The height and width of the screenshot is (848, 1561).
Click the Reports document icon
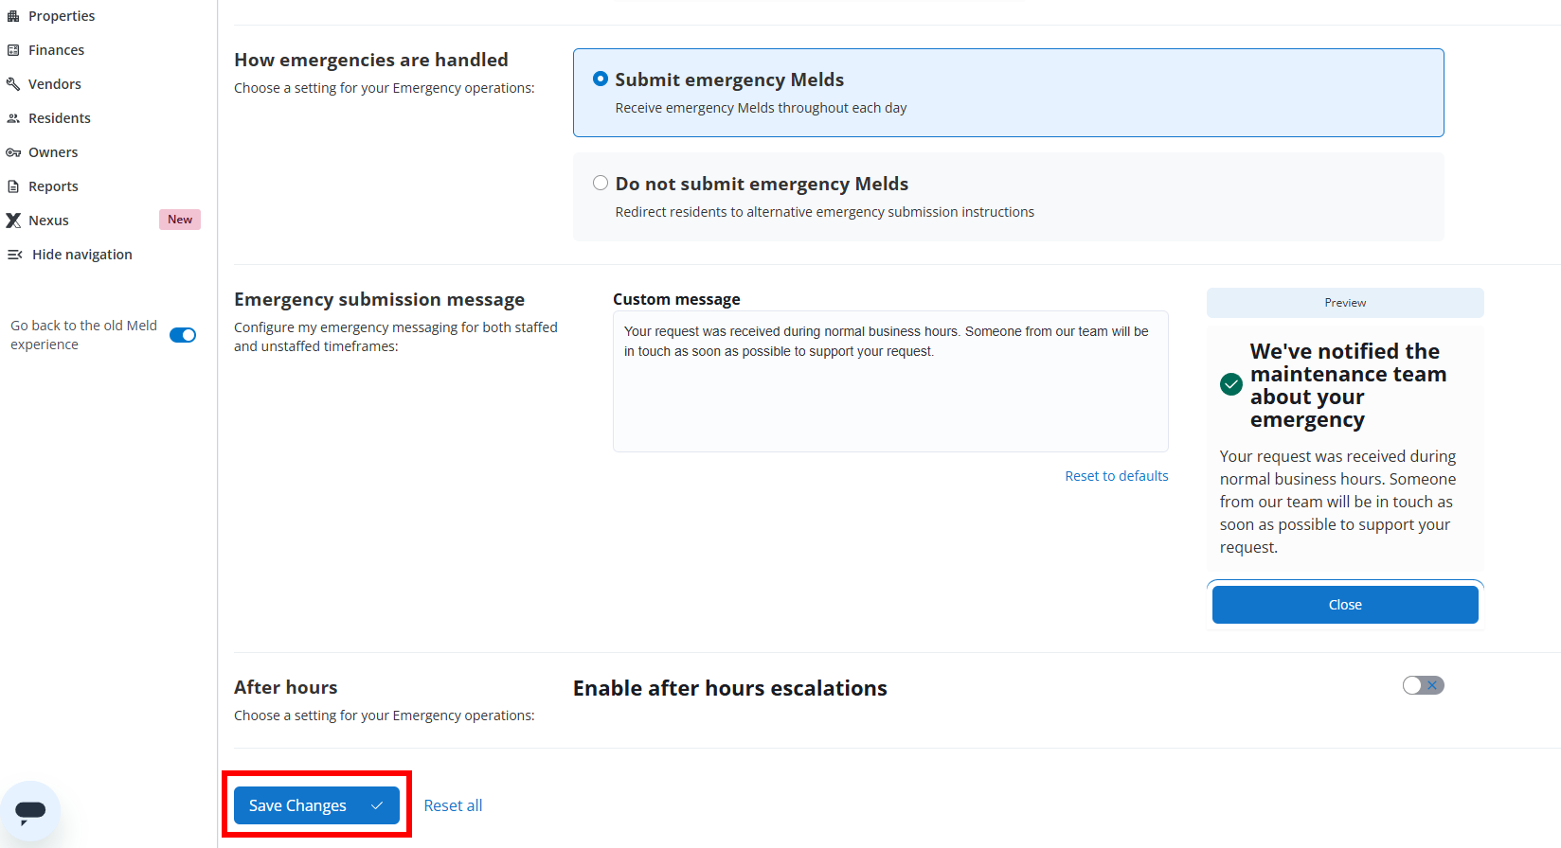click(x=13, y=186)
